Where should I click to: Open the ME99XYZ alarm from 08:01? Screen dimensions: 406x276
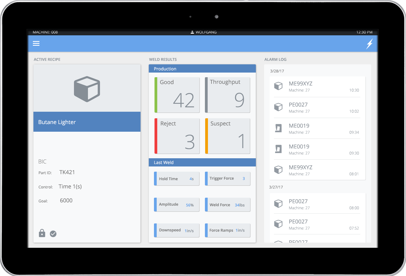click(317, 170)
